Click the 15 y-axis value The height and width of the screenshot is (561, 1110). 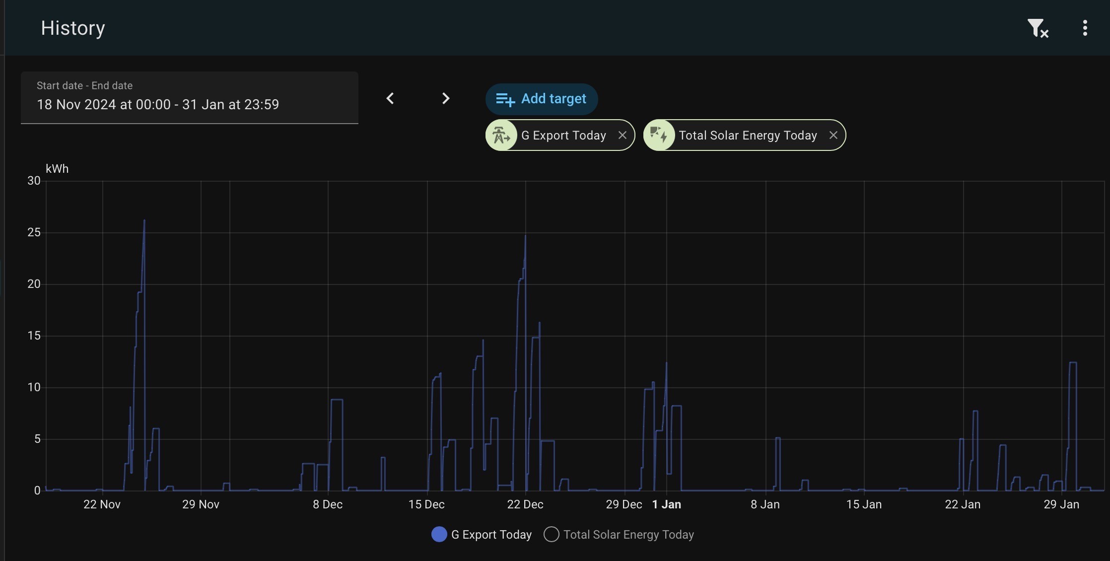click(34, 336)
